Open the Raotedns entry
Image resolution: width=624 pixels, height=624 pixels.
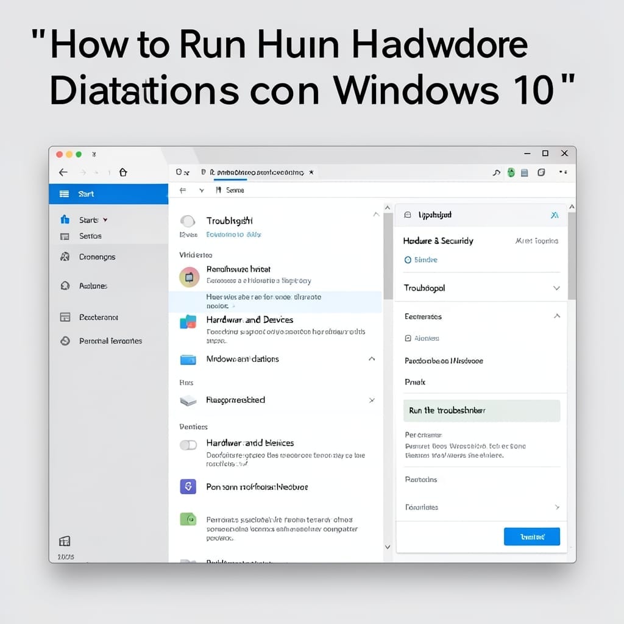coord(421,480)
